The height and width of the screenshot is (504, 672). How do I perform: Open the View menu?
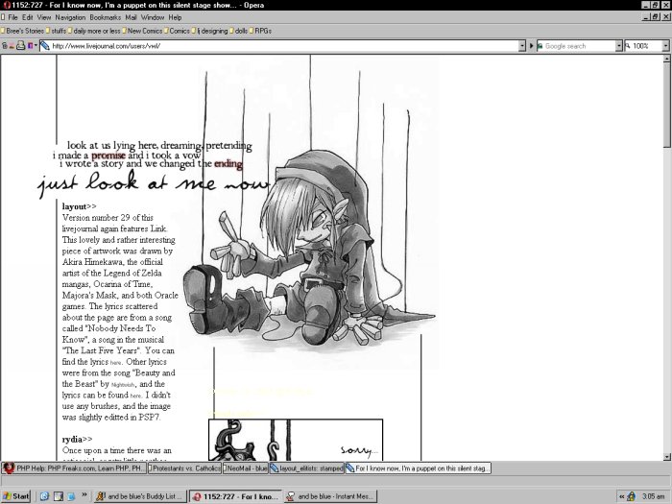click(x=44, y=17)
